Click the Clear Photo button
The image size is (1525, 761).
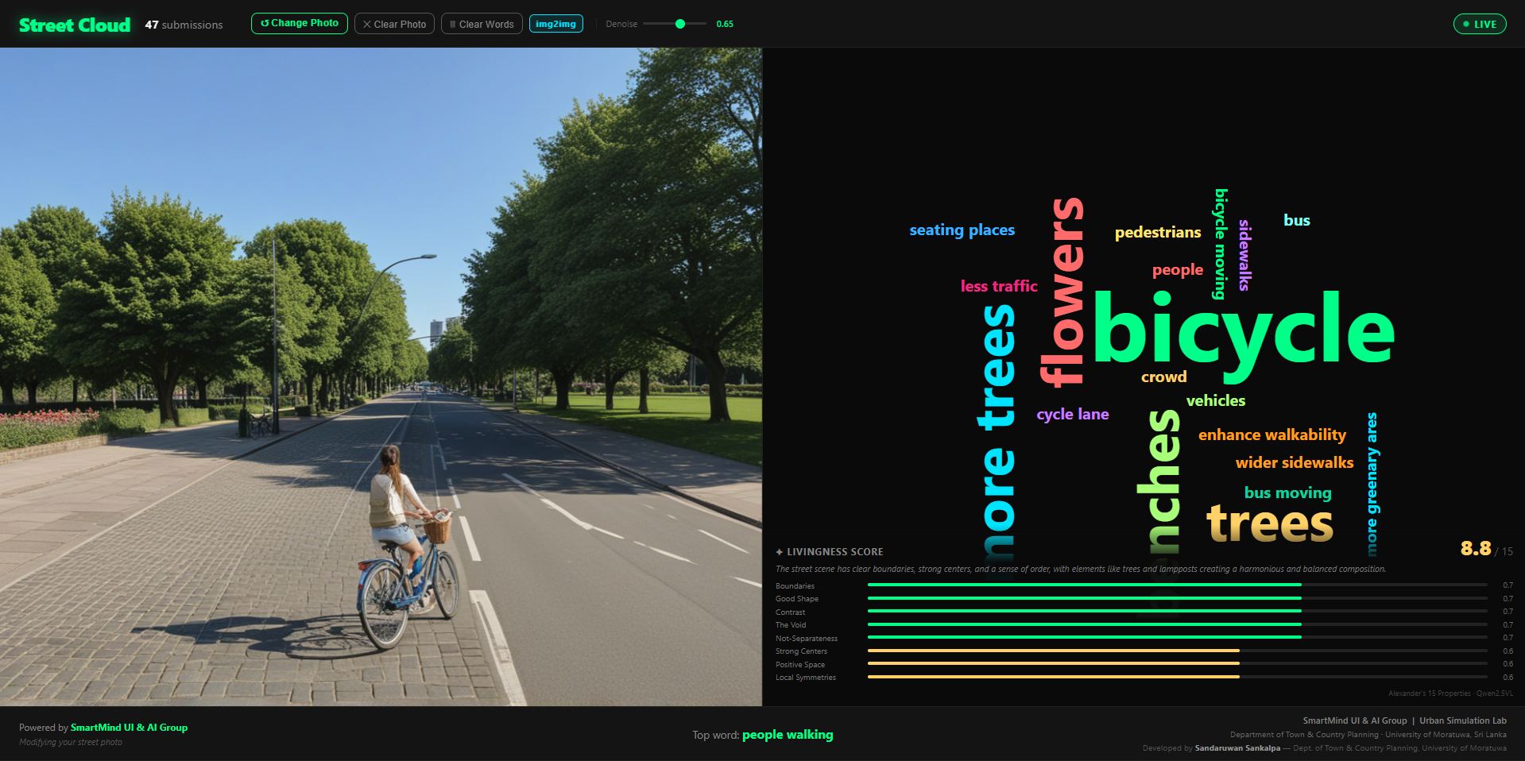click(x=394, y=24)
